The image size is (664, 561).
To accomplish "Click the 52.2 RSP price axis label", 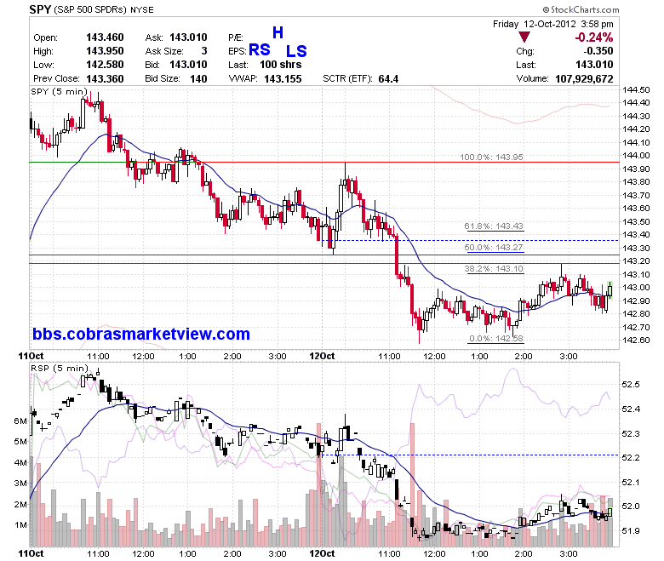I will [x=631, y=458].
